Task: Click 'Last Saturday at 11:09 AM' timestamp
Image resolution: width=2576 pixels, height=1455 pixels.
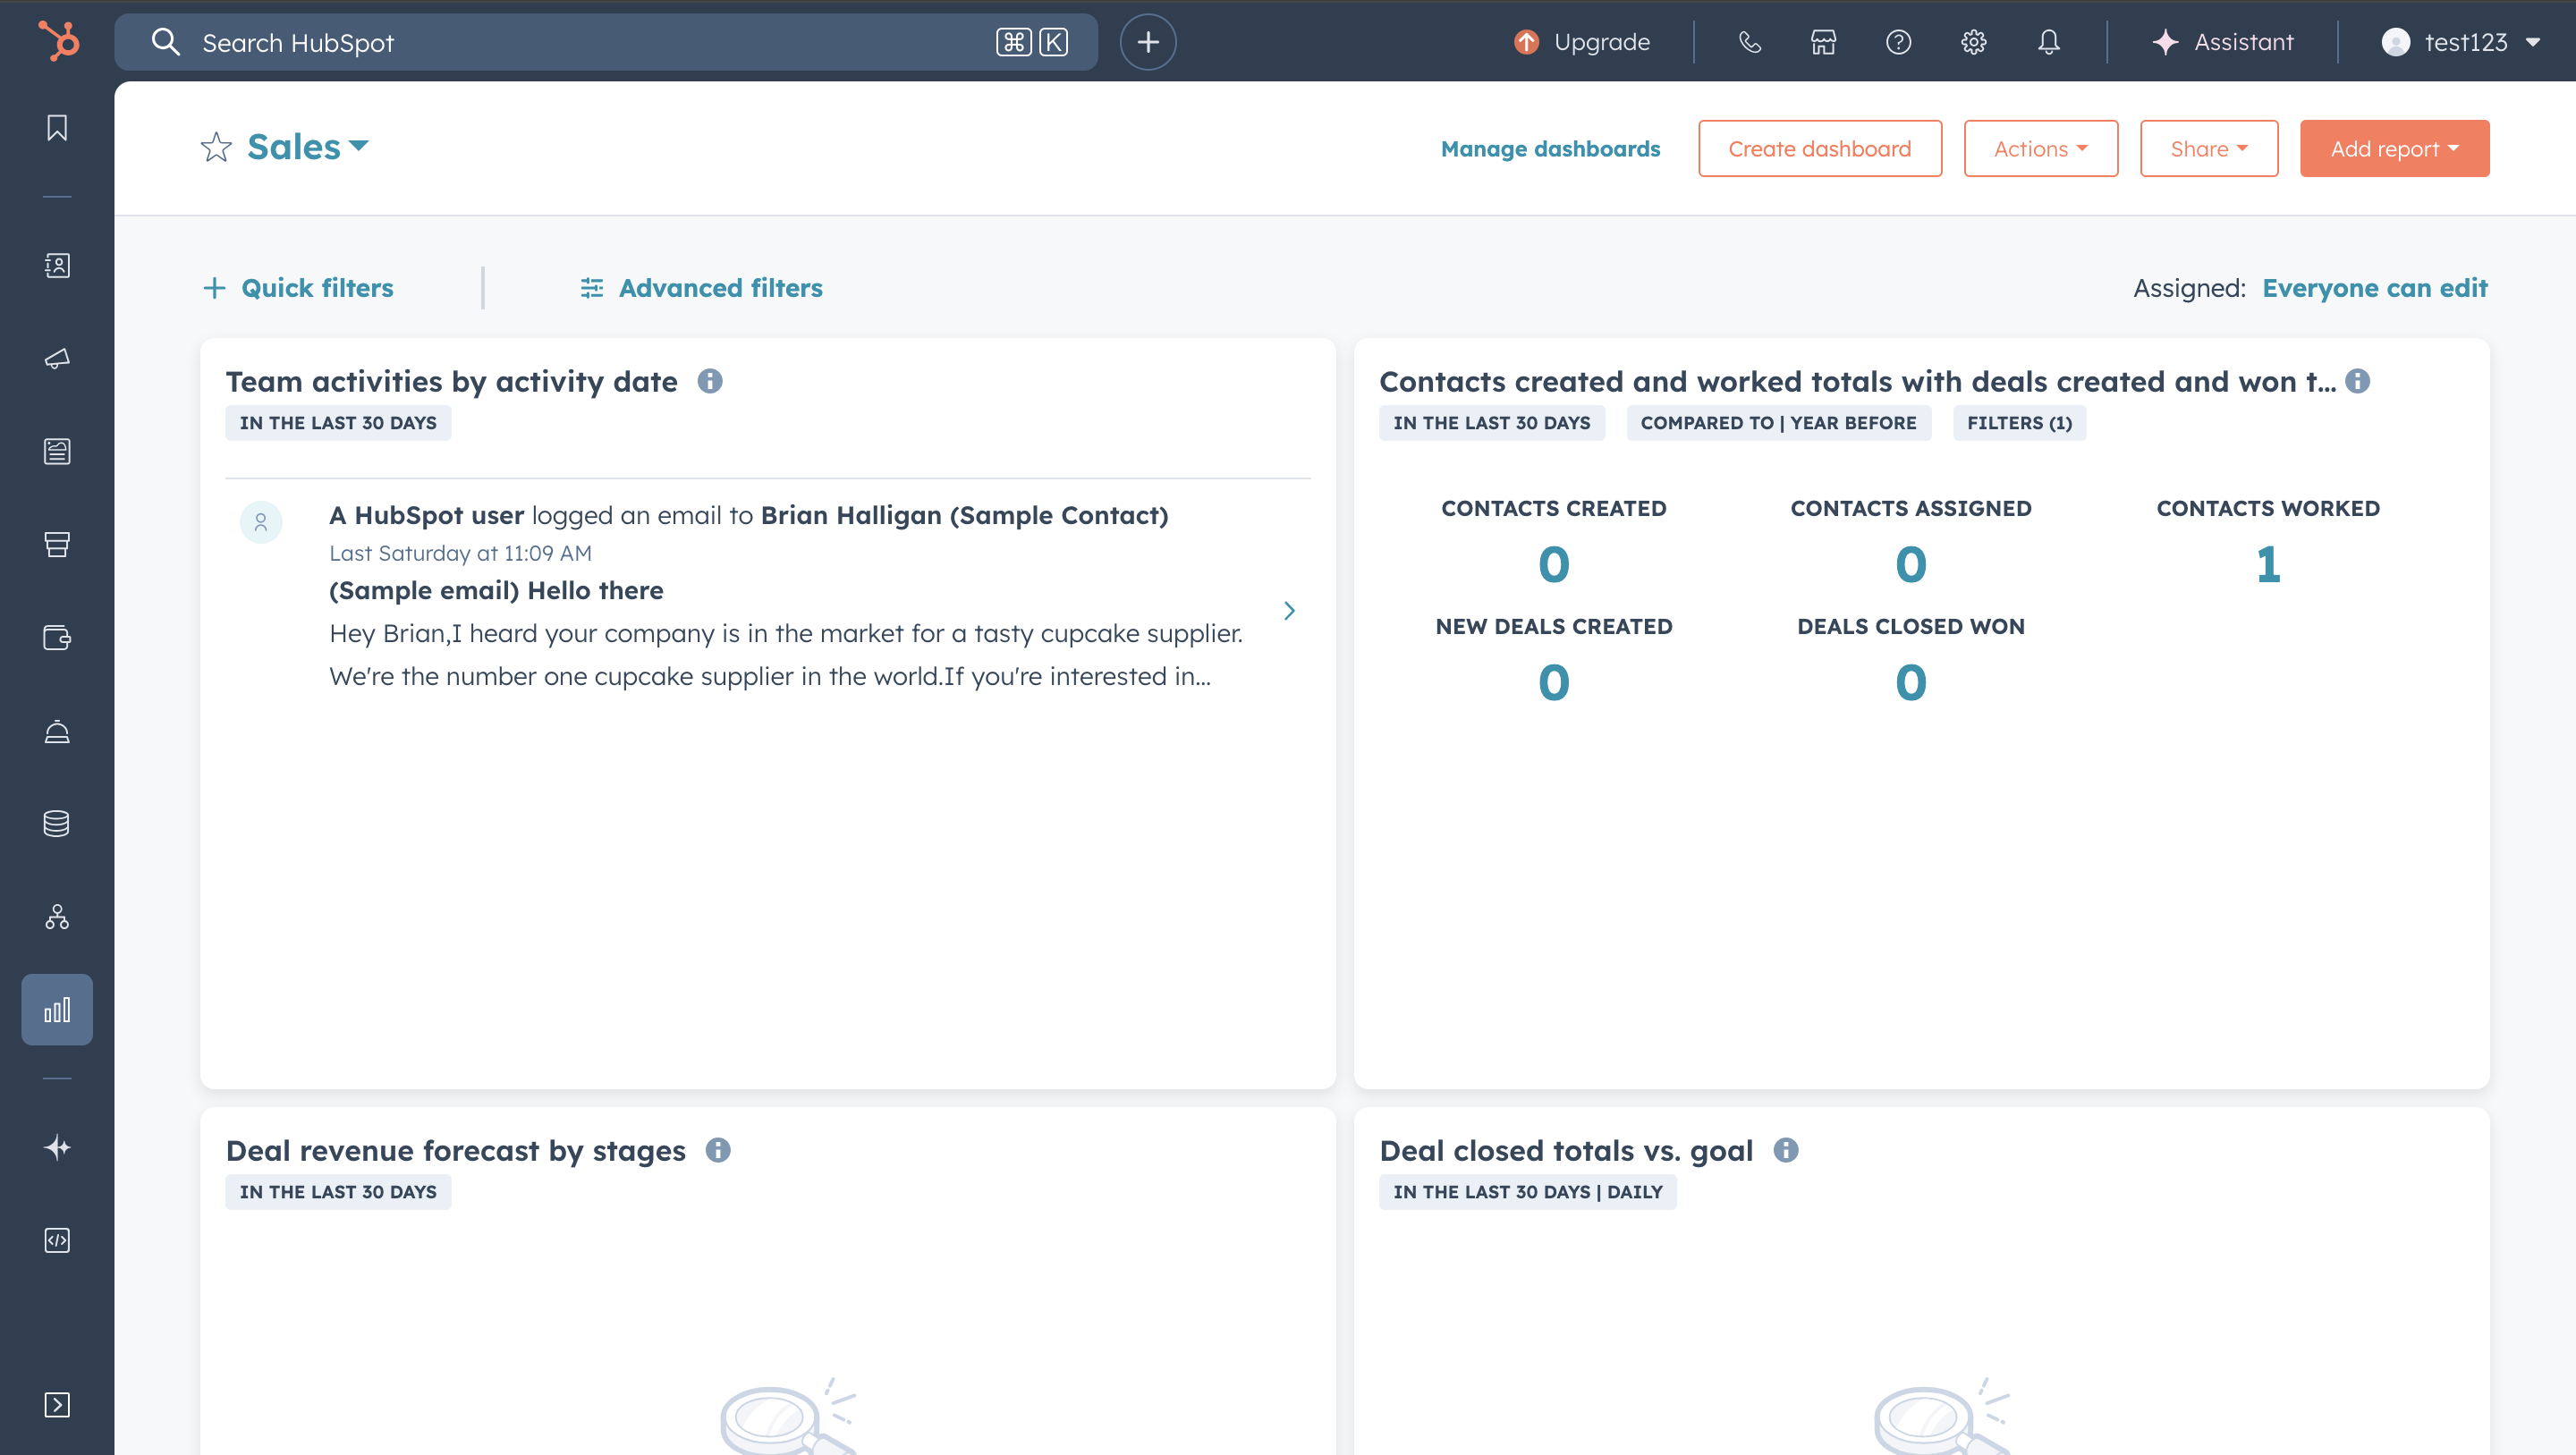Action: click(460, 553)
